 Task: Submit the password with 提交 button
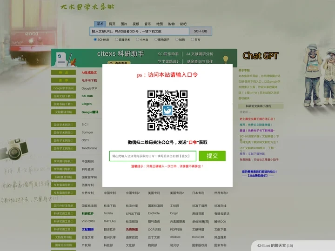[212, 156]
